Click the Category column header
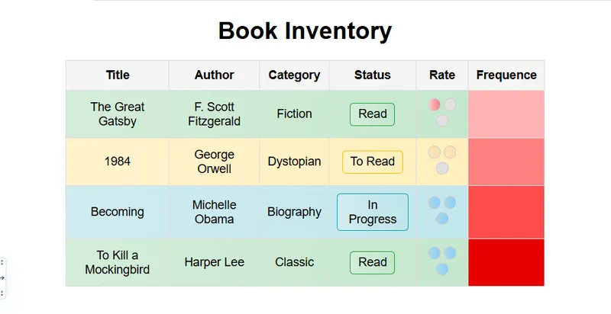 tap(294, 75)
